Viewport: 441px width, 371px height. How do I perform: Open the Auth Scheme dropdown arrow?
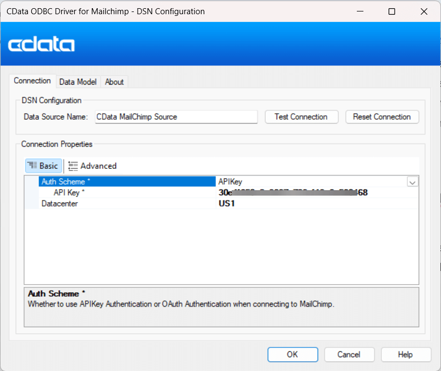click(413, 182)
